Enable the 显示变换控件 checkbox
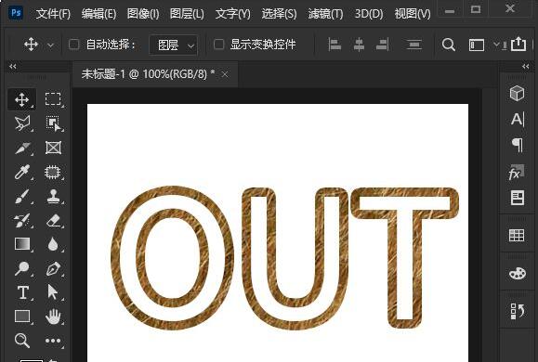 click(x=218, y=45)
